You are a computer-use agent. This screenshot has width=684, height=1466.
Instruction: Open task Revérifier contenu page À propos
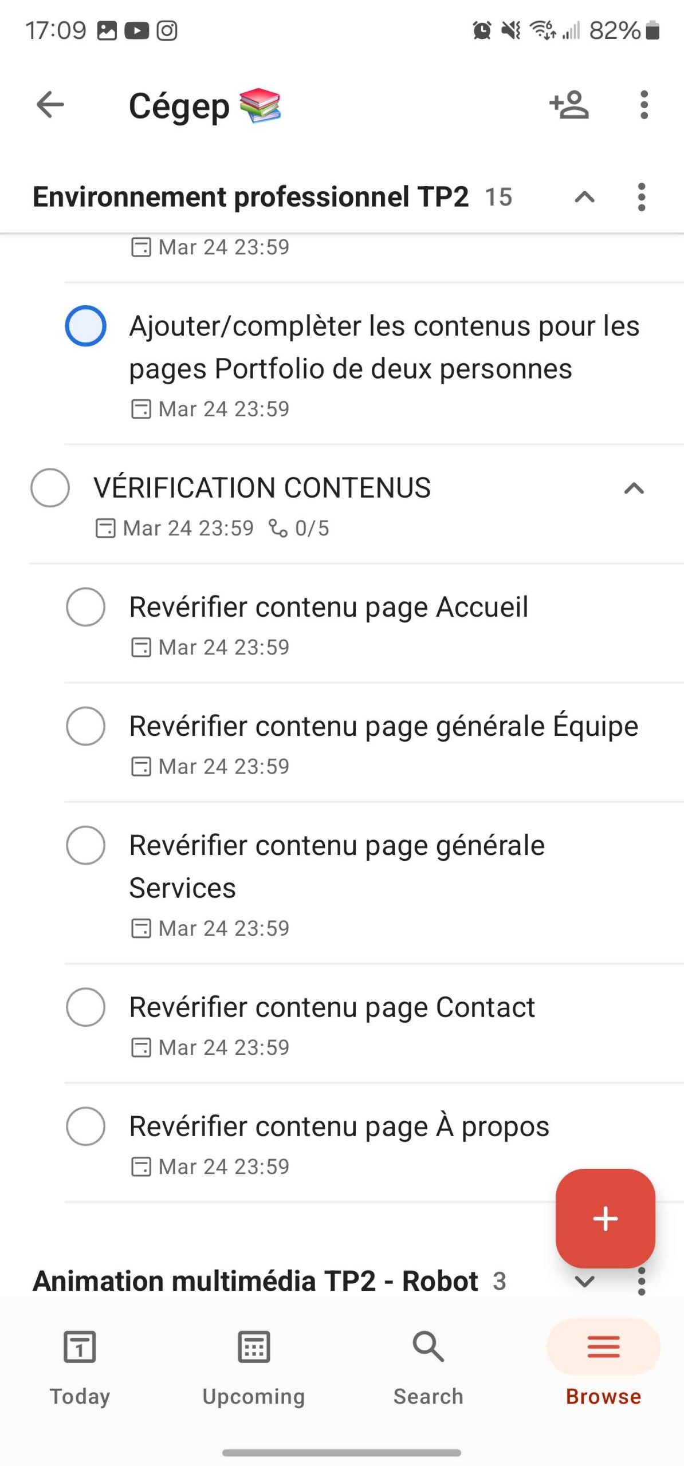pyautogui.click(x=339, y=1126)
